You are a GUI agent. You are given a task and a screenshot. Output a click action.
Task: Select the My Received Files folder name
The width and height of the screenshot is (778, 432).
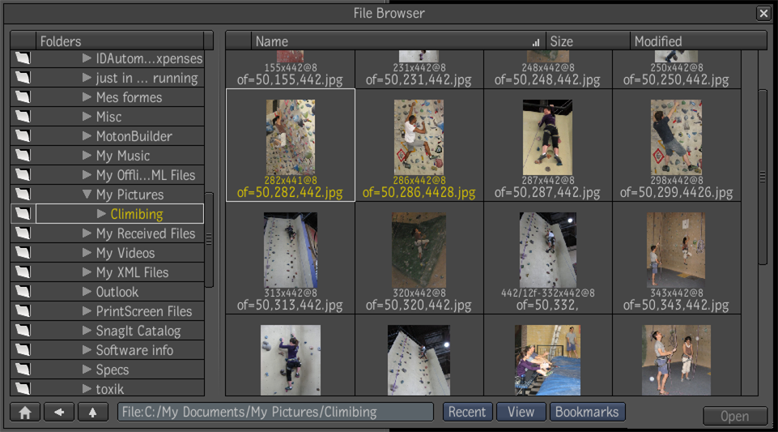(x=146, y=233)
